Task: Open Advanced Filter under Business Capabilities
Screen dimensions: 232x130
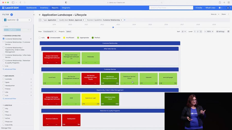Action: 9,69
